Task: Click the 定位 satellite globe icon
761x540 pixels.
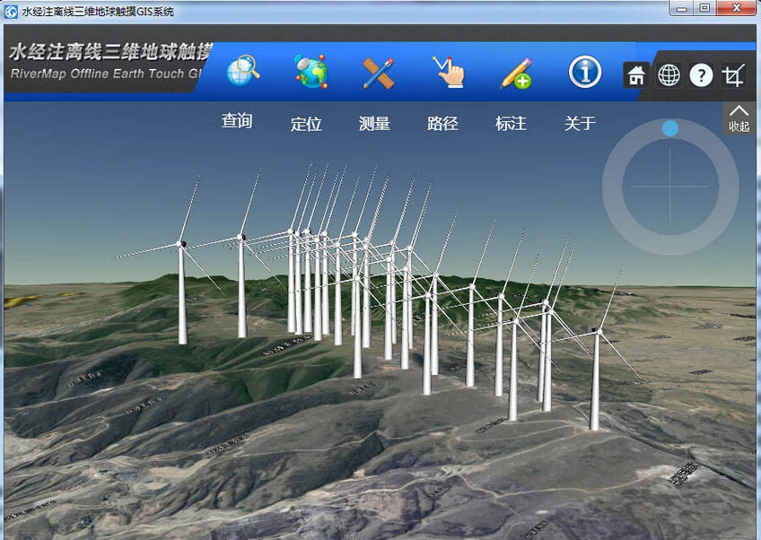Action: pos(311,72)
